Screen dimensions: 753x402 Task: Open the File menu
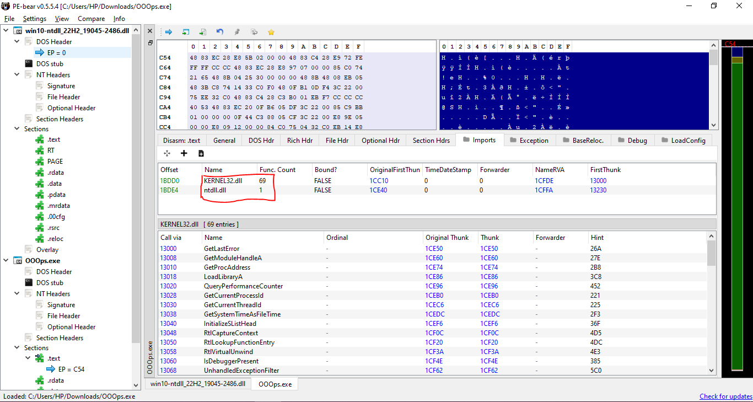(9, 19)
